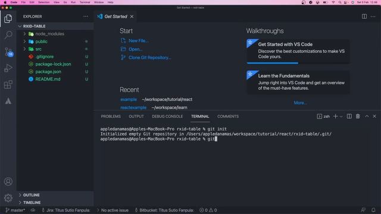This screenshot has height=214, width=381.
Task: Open the Terminal menu in menu bar
Action: click(85, 2)
